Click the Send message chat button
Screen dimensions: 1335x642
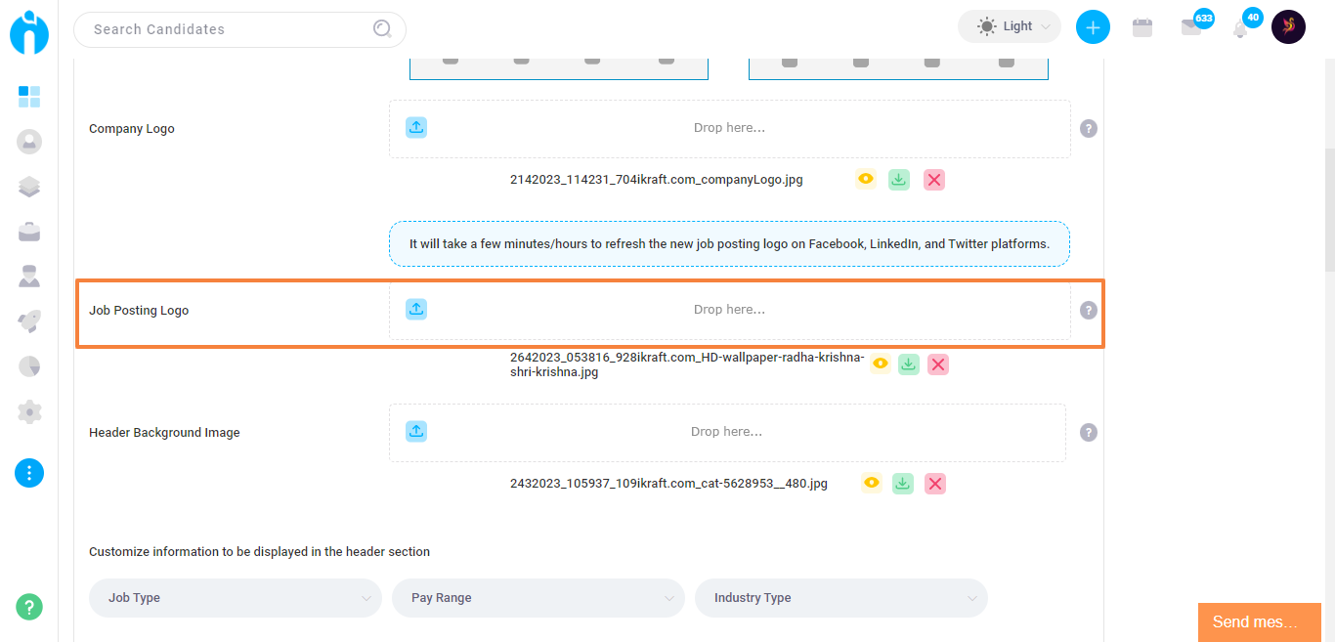tap(1260, 622)
